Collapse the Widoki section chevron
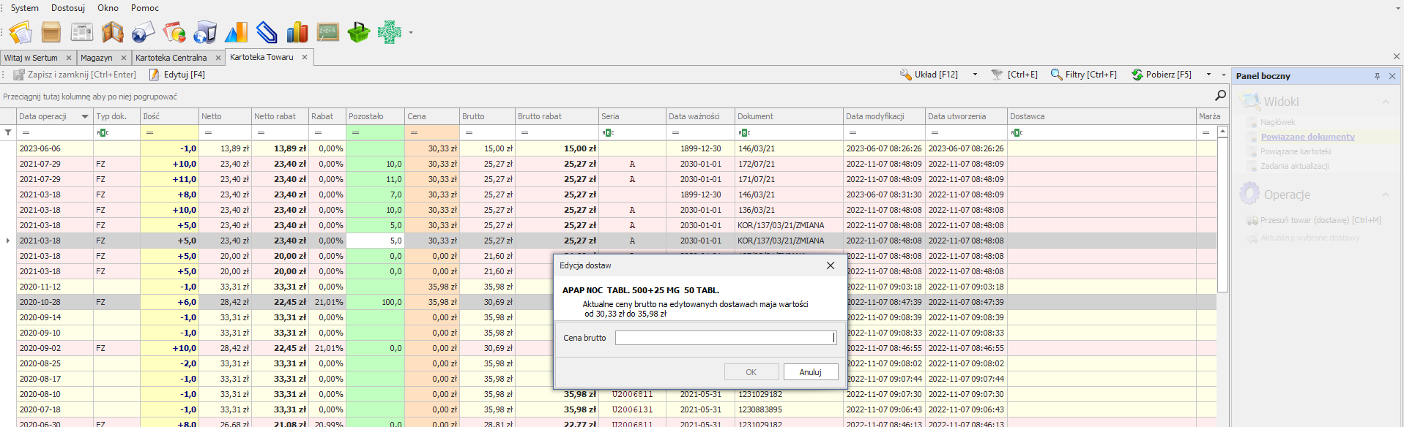Image resolution: width=1404 pixels, height=427 pixels. 1386,102
